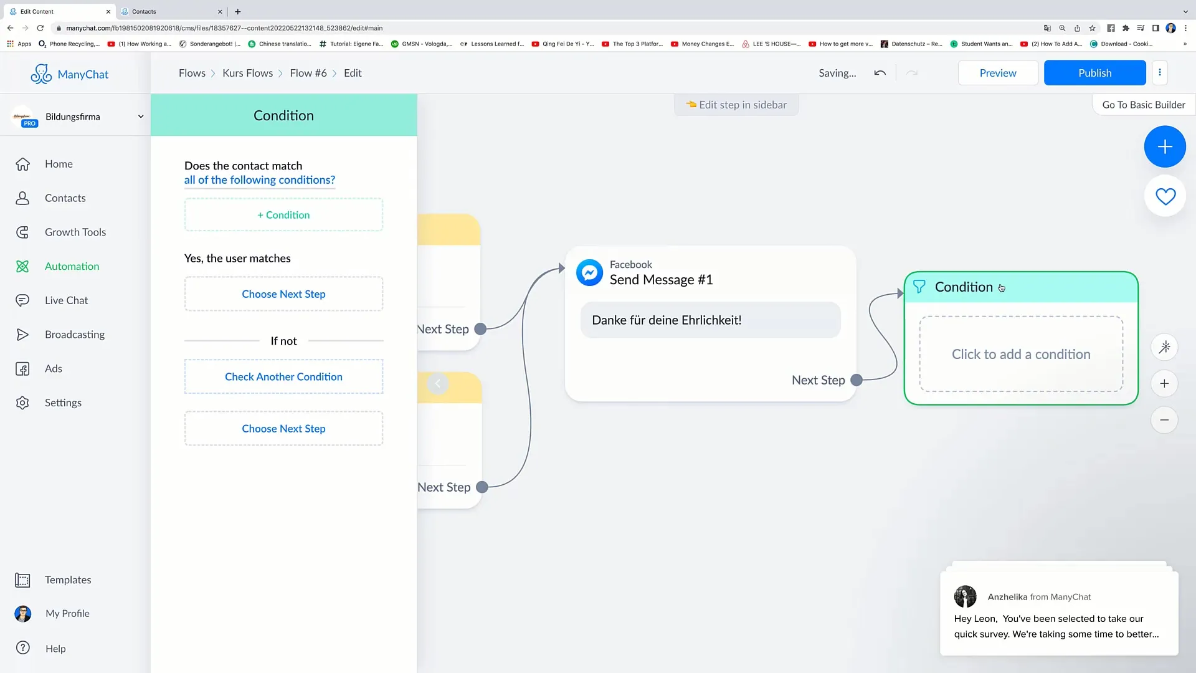1196x673 pixels.
Task: Click Check Another Condition
Action: point(283,377)
